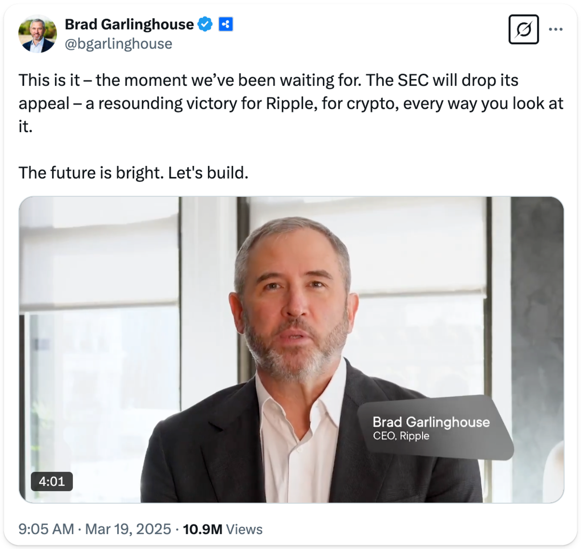Click the 4:01 video duration badge

(52, 481)
